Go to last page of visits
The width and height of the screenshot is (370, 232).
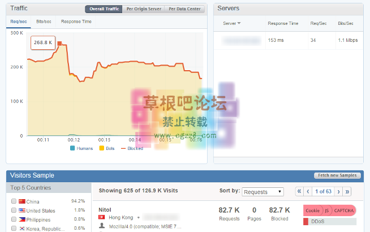tap(347, 191)
